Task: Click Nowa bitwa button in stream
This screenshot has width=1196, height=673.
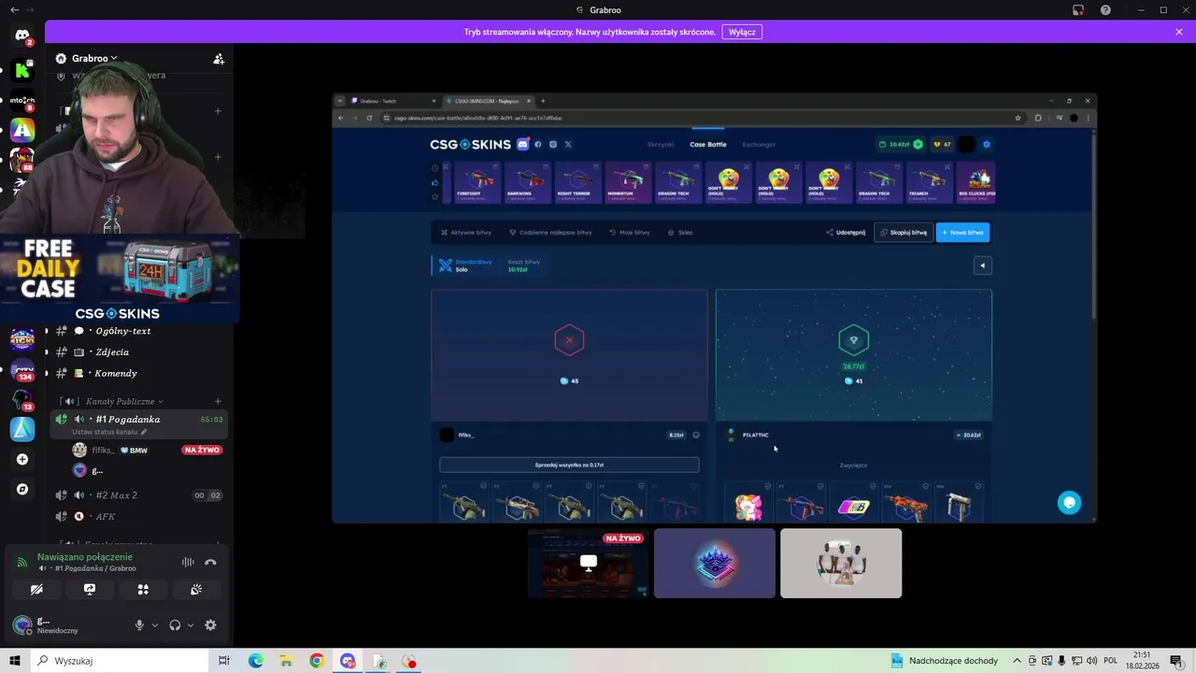Action: pyautogui.click(x=963, y=232)
